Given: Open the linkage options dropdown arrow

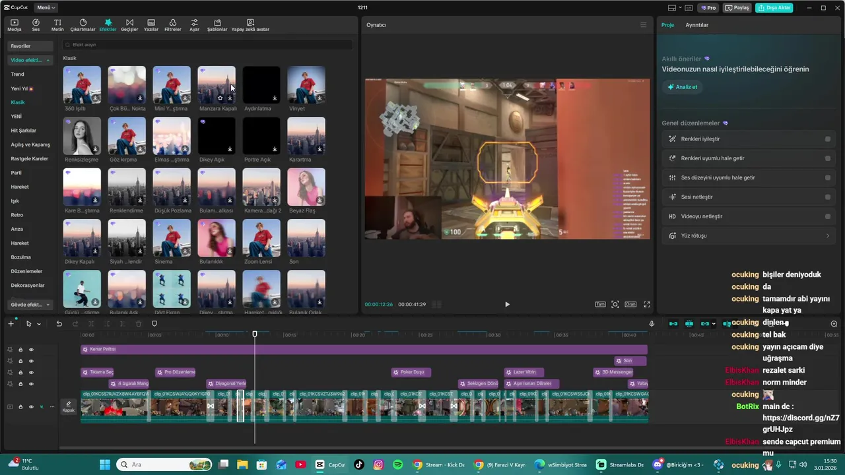Looking at the screenshot, I should [714, 324].
